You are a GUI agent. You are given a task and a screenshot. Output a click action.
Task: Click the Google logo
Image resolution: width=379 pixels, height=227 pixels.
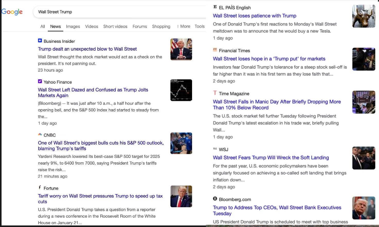point(12,12)
